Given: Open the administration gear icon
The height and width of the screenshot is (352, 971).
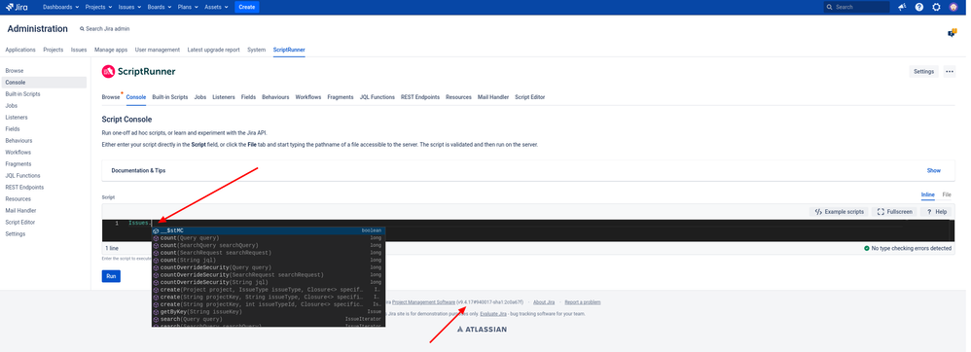Looking at the screenshot, I should tap(936, 7).
